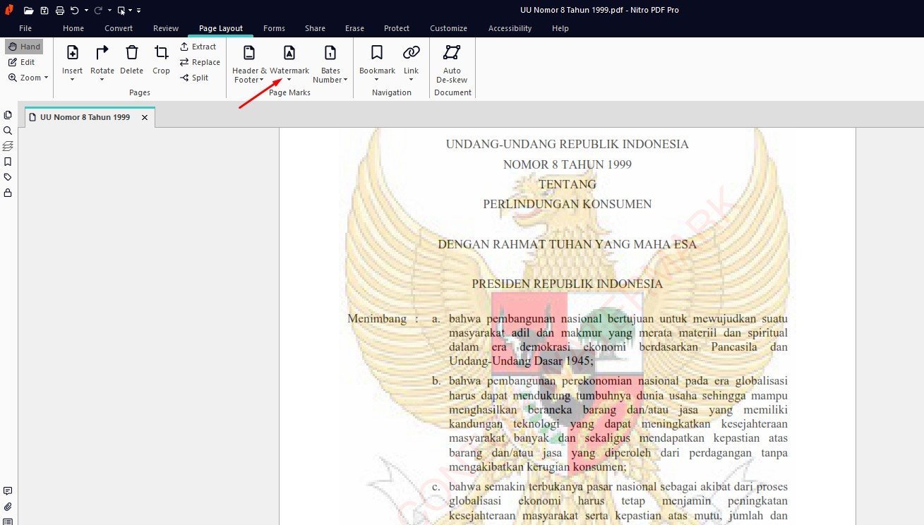This screenshot has width=924, height=525.
Task: Click the Crop pages icon
Action: coord(161,53)
